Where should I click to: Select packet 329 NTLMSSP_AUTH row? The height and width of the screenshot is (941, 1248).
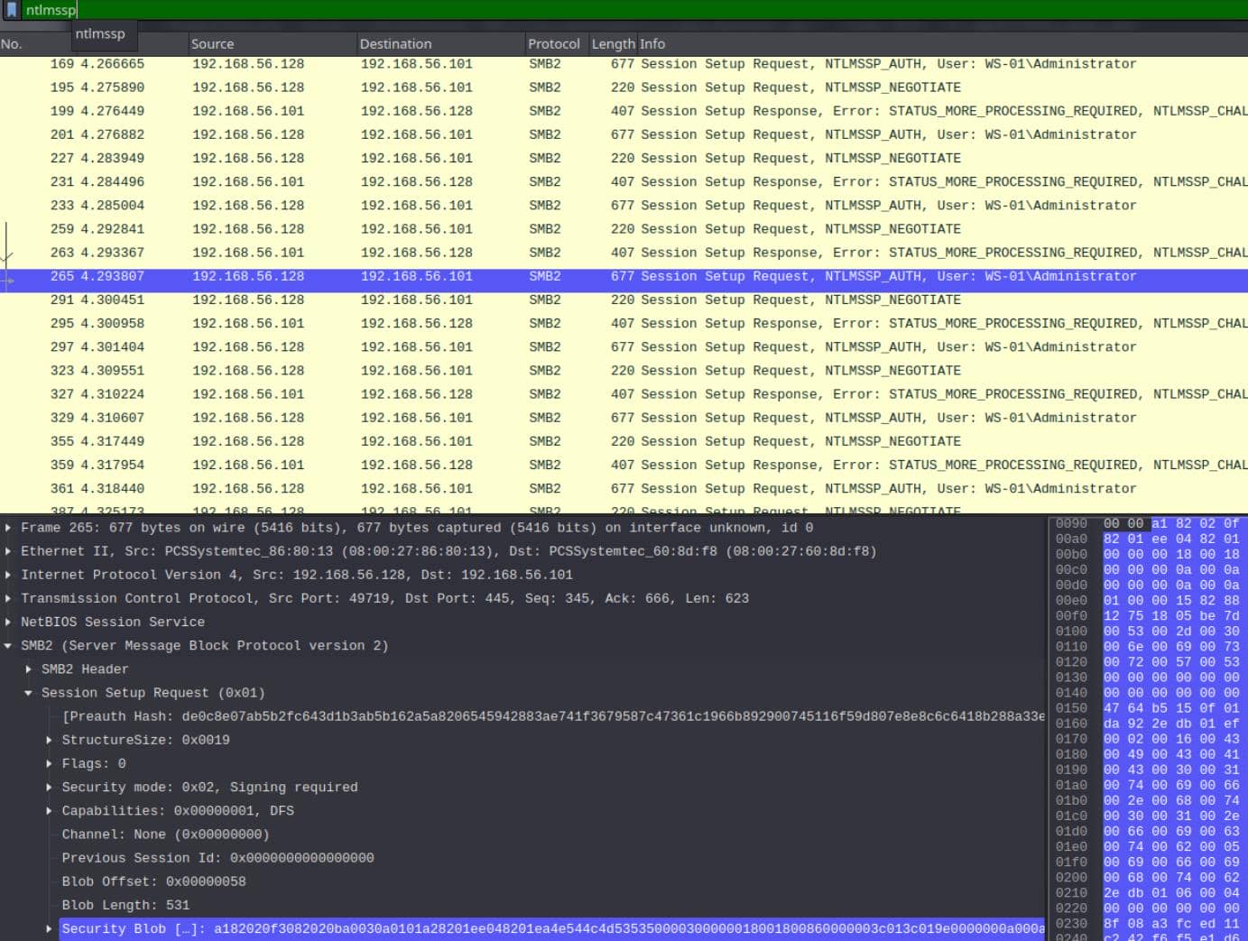click(x=624, y=418)
